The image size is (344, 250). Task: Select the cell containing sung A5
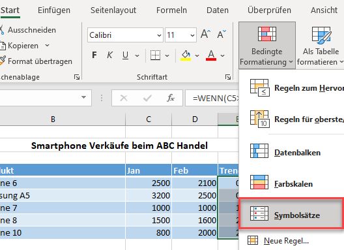point(63,195)
